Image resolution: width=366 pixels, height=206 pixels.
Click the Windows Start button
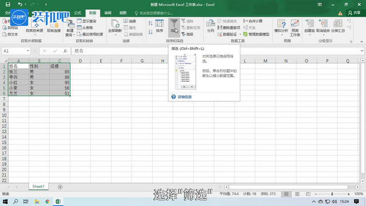(x=5, y=201)
